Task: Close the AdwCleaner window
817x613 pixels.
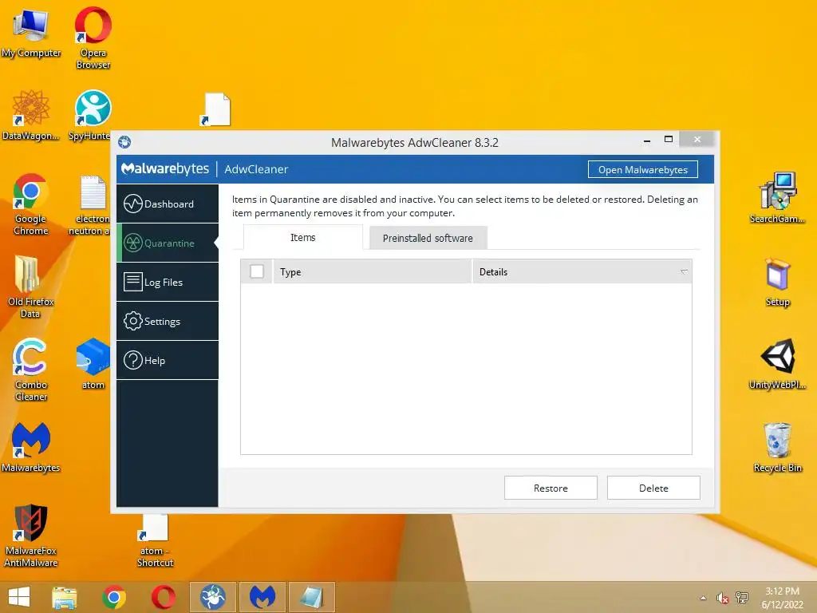Action: 697,139
